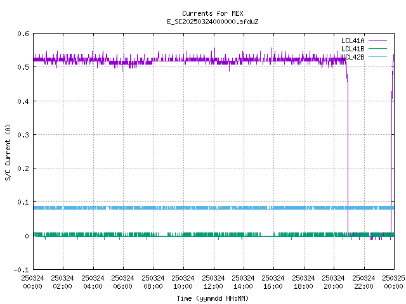Click the 0.1 y-axis tick value
Viewport: 406px width, 304px height.
(x=23, y=202)
